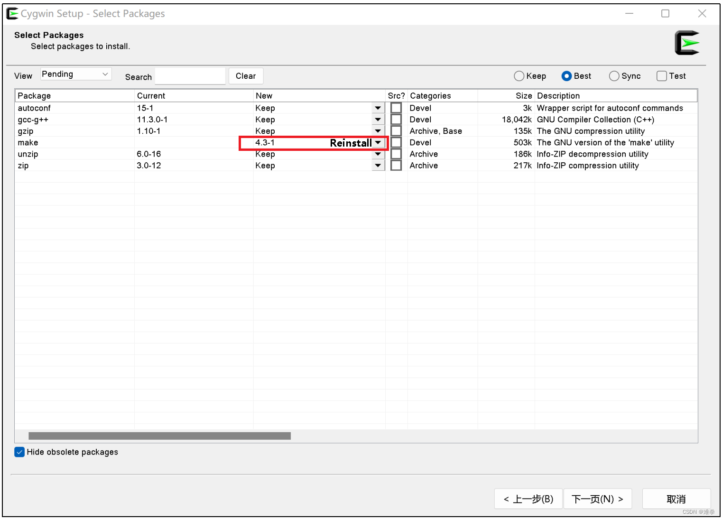Click the New column header

319,95
